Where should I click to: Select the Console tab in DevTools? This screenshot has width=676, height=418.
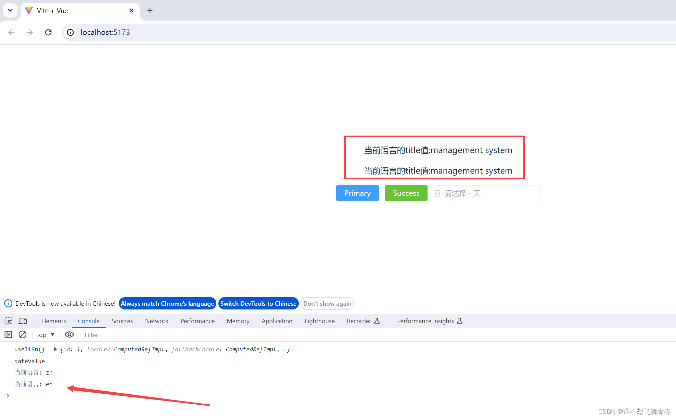click(x=89, y=321)
